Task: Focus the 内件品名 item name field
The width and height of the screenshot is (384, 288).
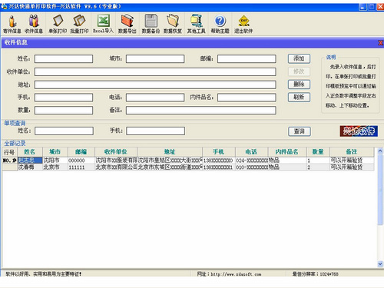Action: click(x=247, y=98)
